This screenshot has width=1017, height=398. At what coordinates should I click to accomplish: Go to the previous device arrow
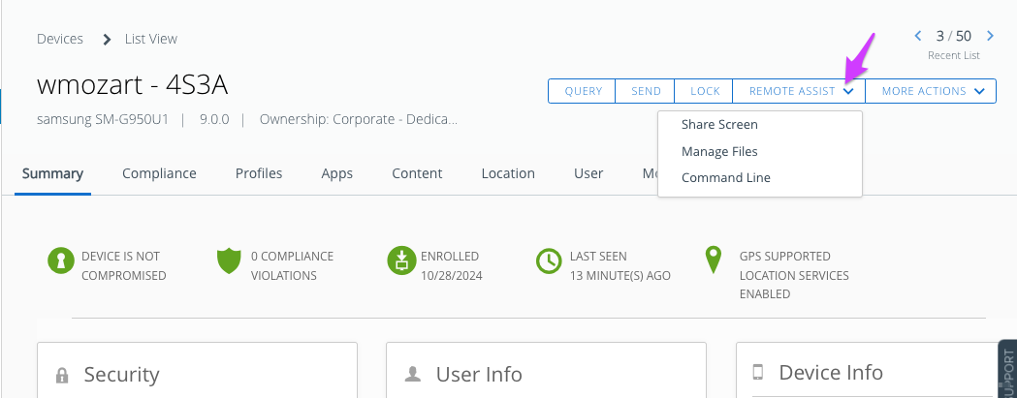coord(918,36)
